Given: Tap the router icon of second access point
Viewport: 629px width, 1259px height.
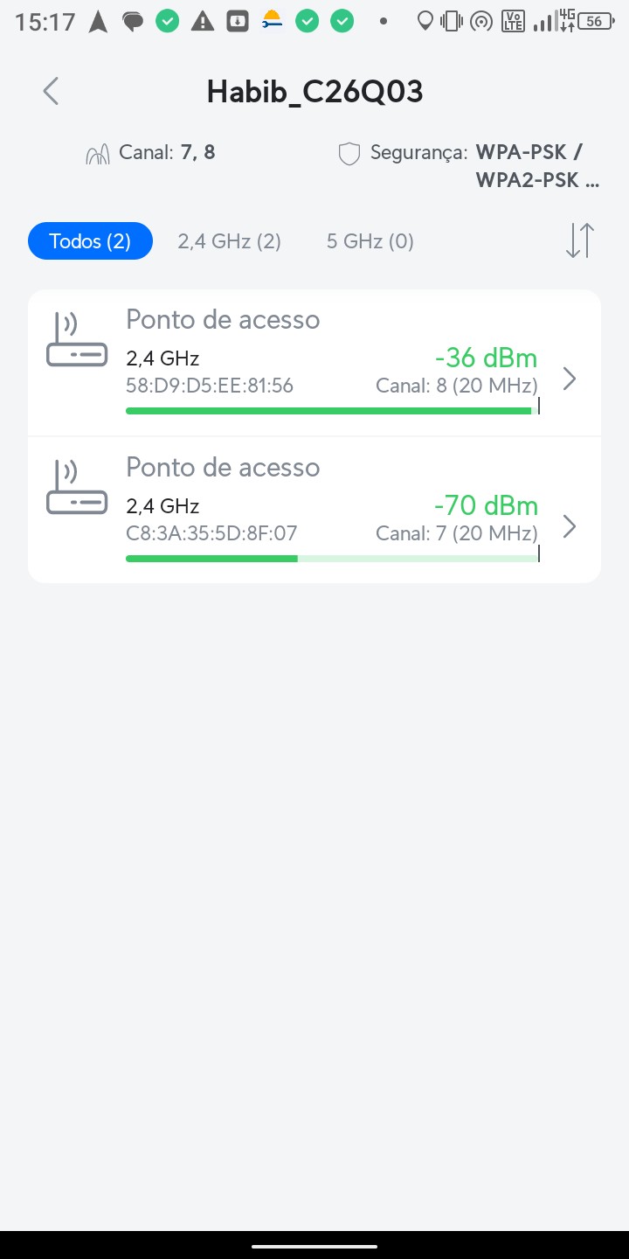Looking at the screenshot, I should tap(77, 488).
